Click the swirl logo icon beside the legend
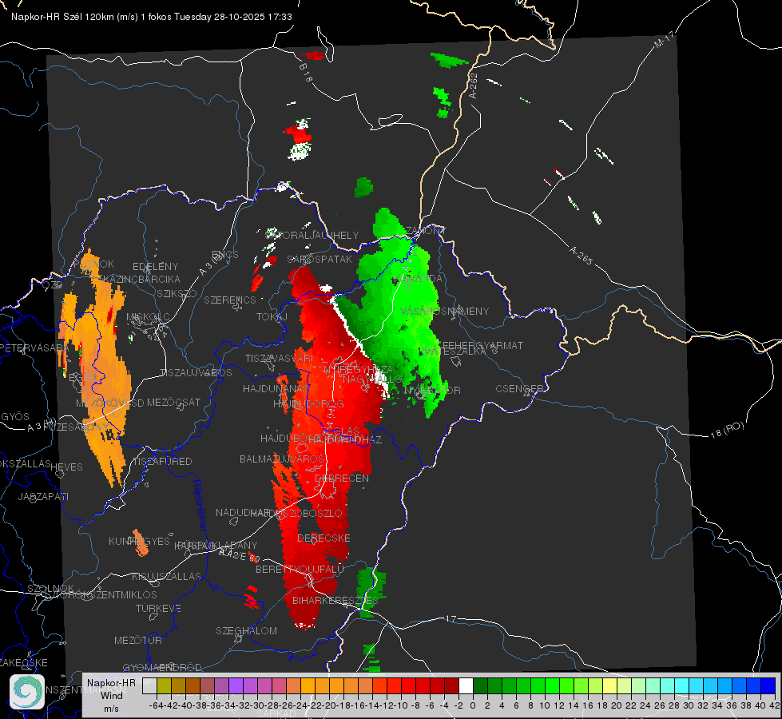 point(27,692)
